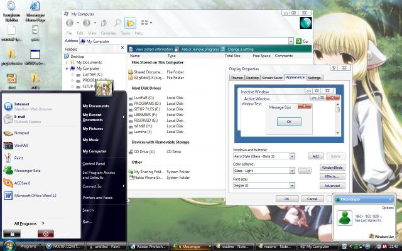Close the Folders pane with its X
The image size is (402, 251).
click(x=122, y=48)
